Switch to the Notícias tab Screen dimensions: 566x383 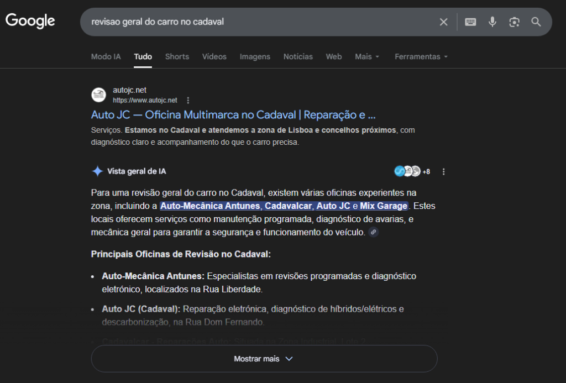[298, 56]
